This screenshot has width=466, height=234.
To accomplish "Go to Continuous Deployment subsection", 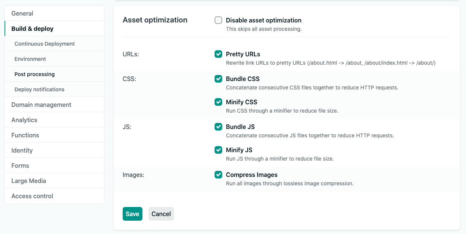I will [x=54, y=44].
